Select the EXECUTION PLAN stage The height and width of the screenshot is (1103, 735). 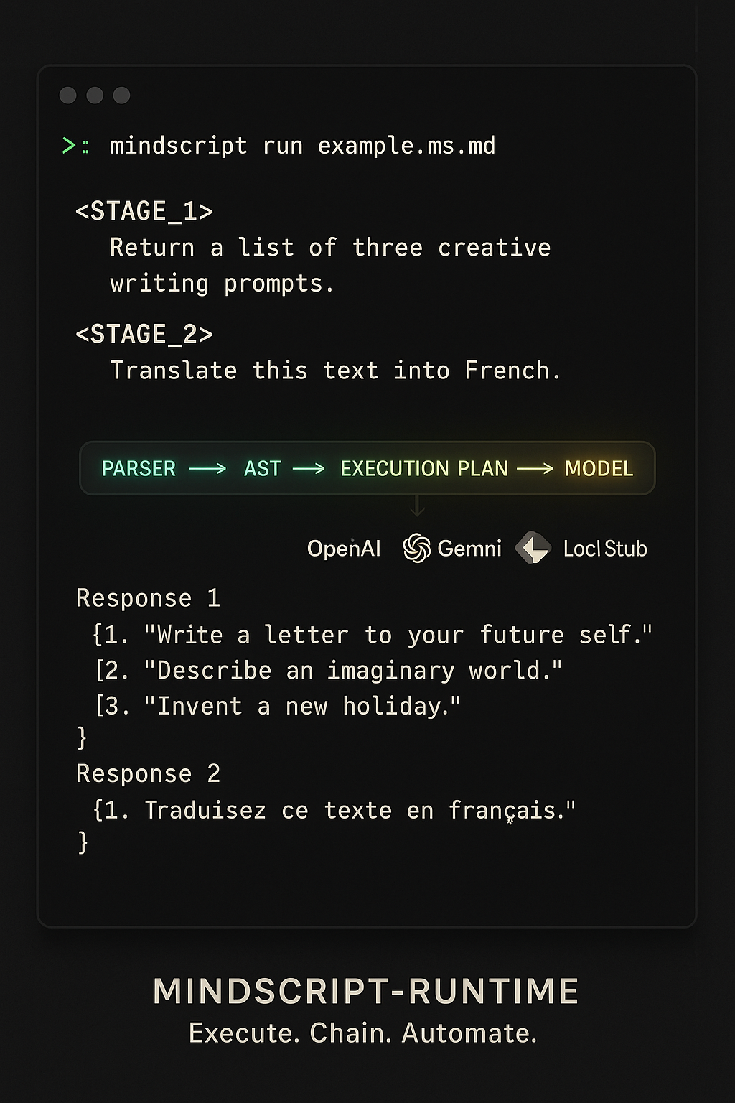(x=424, y=469)
